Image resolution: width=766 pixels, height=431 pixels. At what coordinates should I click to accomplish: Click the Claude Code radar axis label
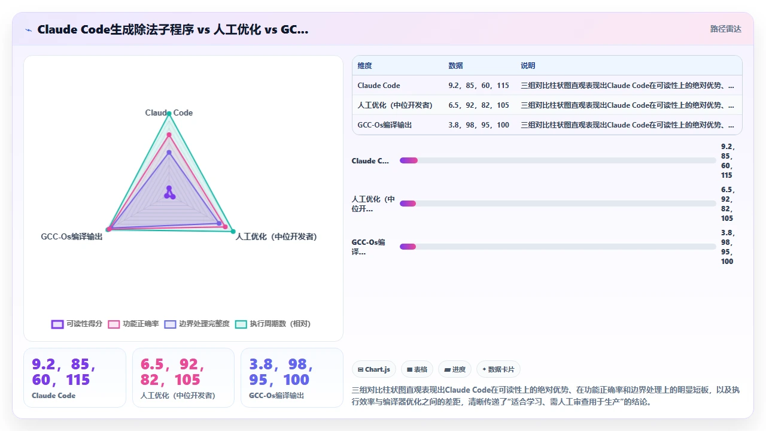point(169,113)
